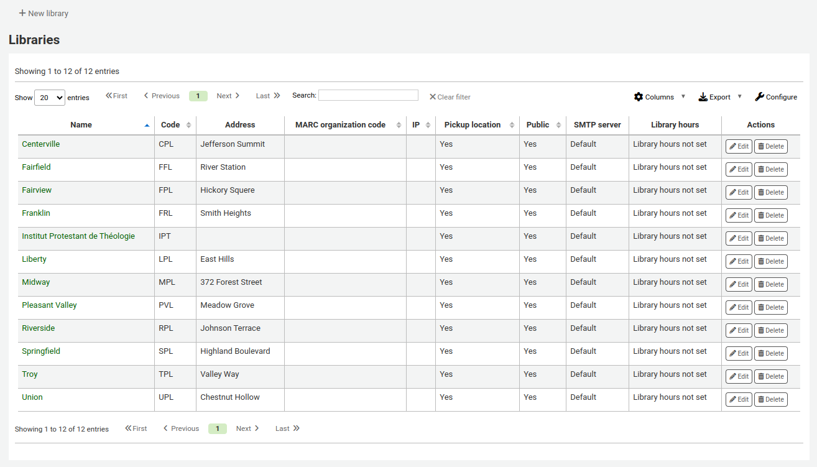
Task: Delete the Midway library
Action: point(771,285)
